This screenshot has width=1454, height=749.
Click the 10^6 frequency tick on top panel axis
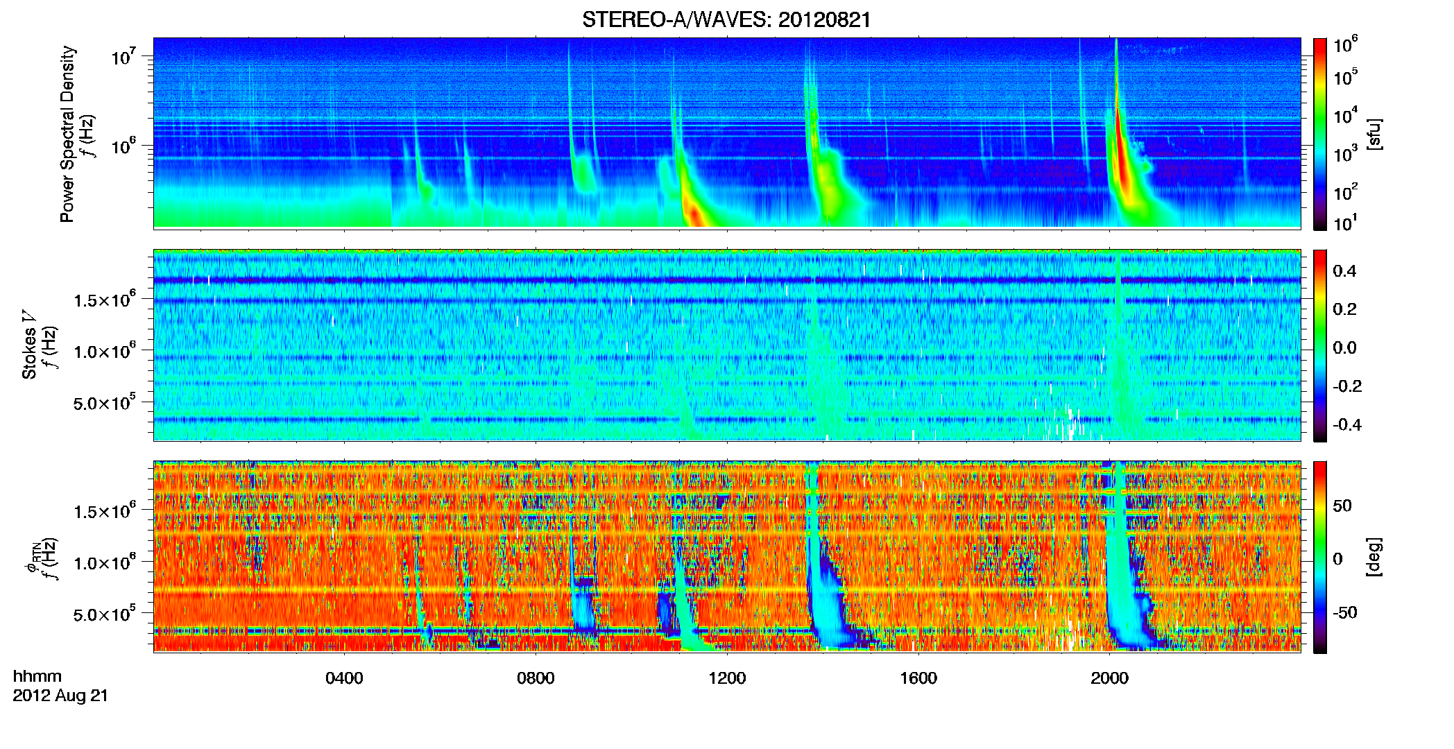tap(123, 145)
